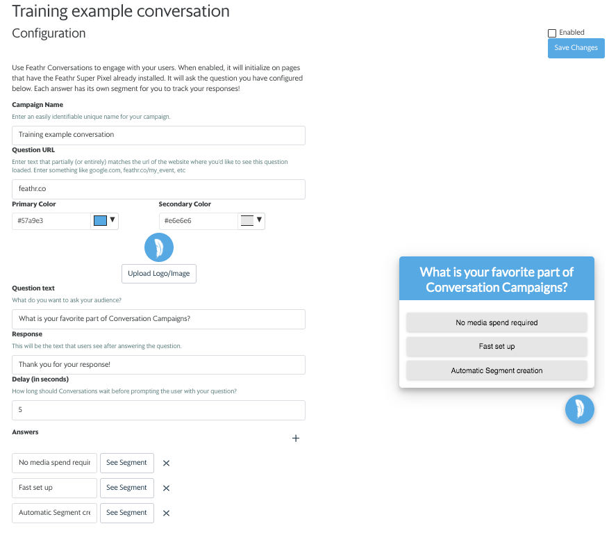This screenshot has width=609, height=542.
Task: Click the Save Changes button
Action: click(x=576, y=48)
